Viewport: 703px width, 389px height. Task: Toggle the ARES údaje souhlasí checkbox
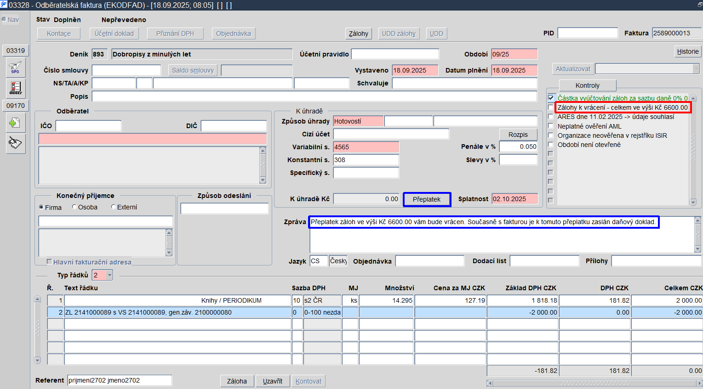[551, 117]
